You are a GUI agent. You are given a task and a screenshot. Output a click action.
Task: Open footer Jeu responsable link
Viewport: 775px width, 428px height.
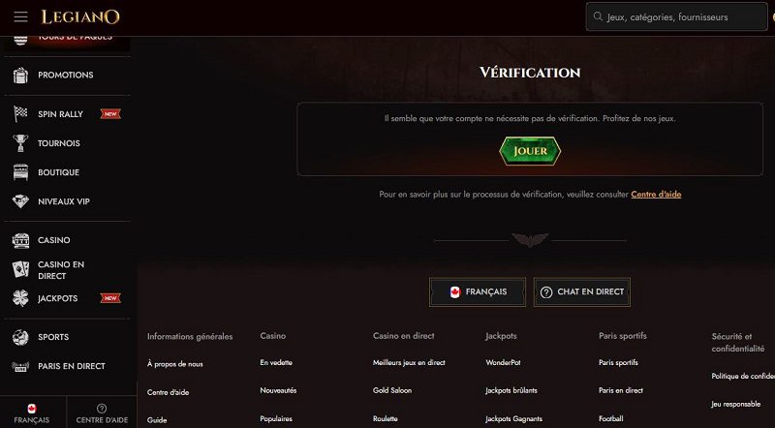[736, 405]
